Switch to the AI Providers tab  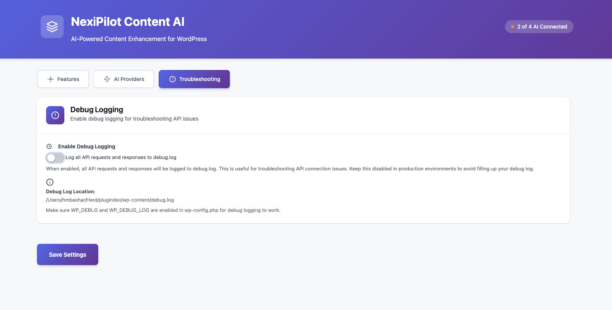[124, 79]
